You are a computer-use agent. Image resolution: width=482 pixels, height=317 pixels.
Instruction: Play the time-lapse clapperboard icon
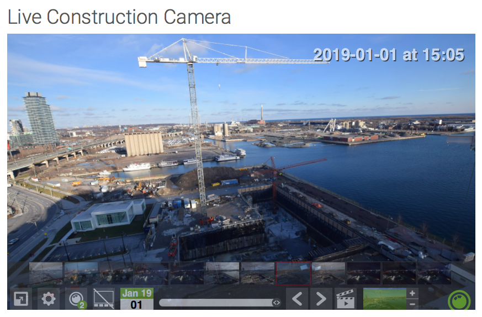click(345, 299)
